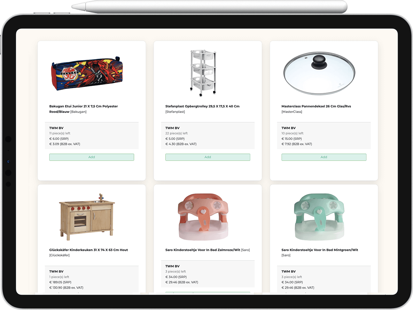Select TWM BV supplier on Pannendeksel card
Viewport: 413px width, 310px height.
tap(289, 128)
